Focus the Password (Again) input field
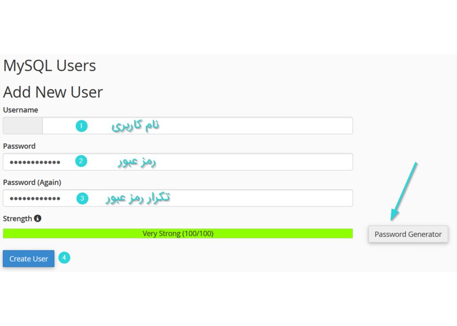 tap(178, 198)
